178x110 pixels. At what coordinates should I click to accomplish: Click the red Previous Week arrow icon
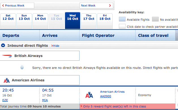pyautogui.click(x=3, y=5)
